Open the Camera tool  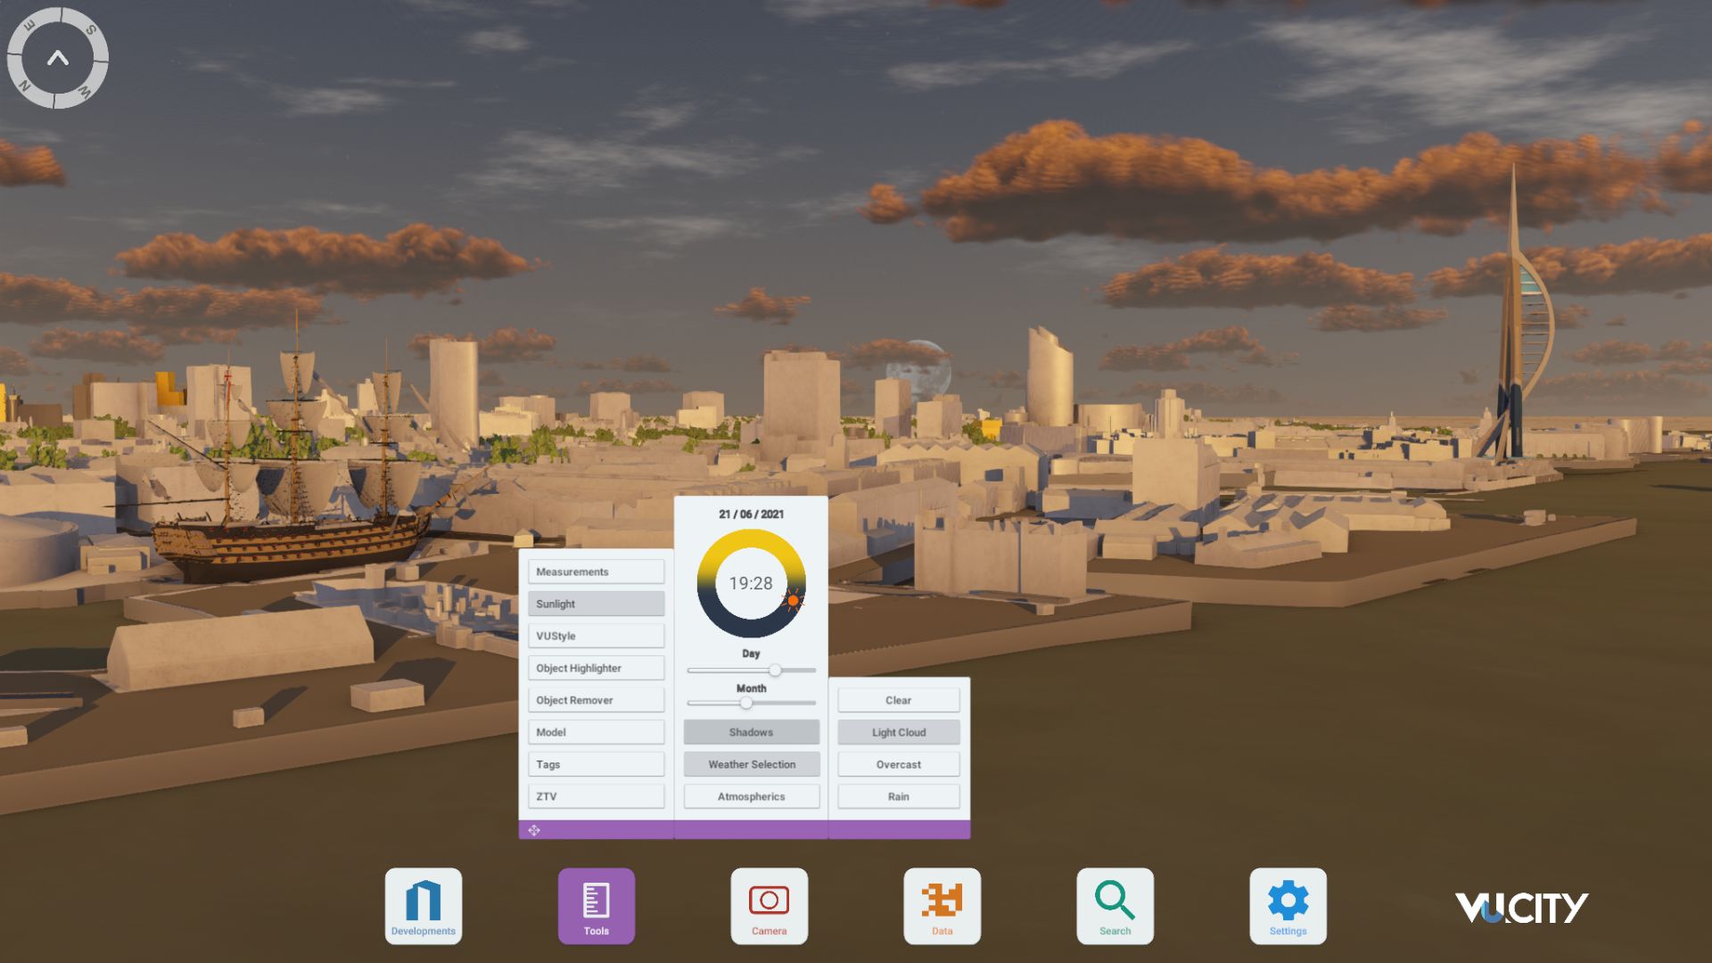769,905
